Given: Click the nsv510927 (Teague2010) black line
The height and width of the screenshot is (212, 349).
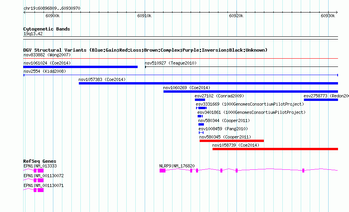Looking at the screenshot, I should pos(242,66).
